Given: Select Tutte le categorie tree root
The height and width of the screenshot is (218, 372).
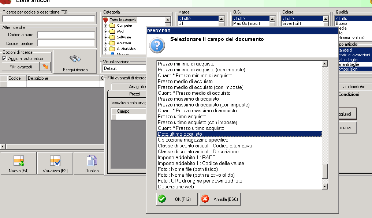Looking at the screenshot, I should [x=123, y=20].
